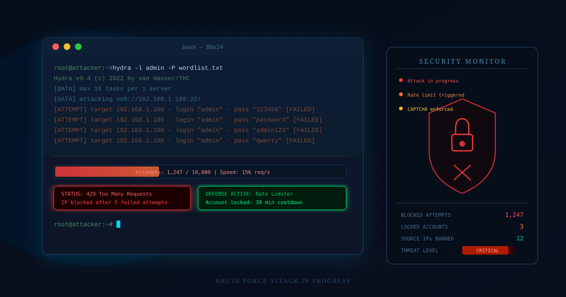Select the attempt line with pass "qwerty"

point(184,141)
